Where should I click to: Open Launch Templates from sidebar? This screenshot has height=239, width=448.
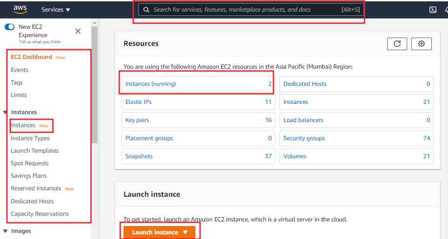pyautogui.click(x=35, y=151)
